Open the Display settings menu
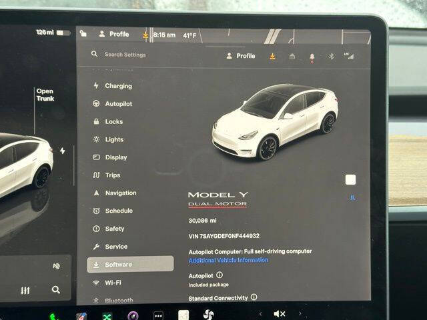 pyautogui.click(x=110, y=157)
